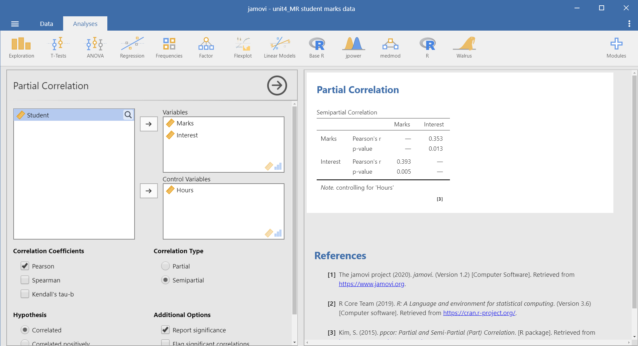
Task: Click the References results heading
Action: (340, 256)
